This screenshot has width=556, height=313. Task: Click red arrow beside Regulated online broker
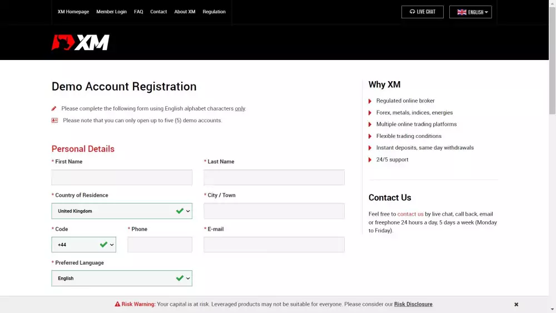[x=370, y=101]
